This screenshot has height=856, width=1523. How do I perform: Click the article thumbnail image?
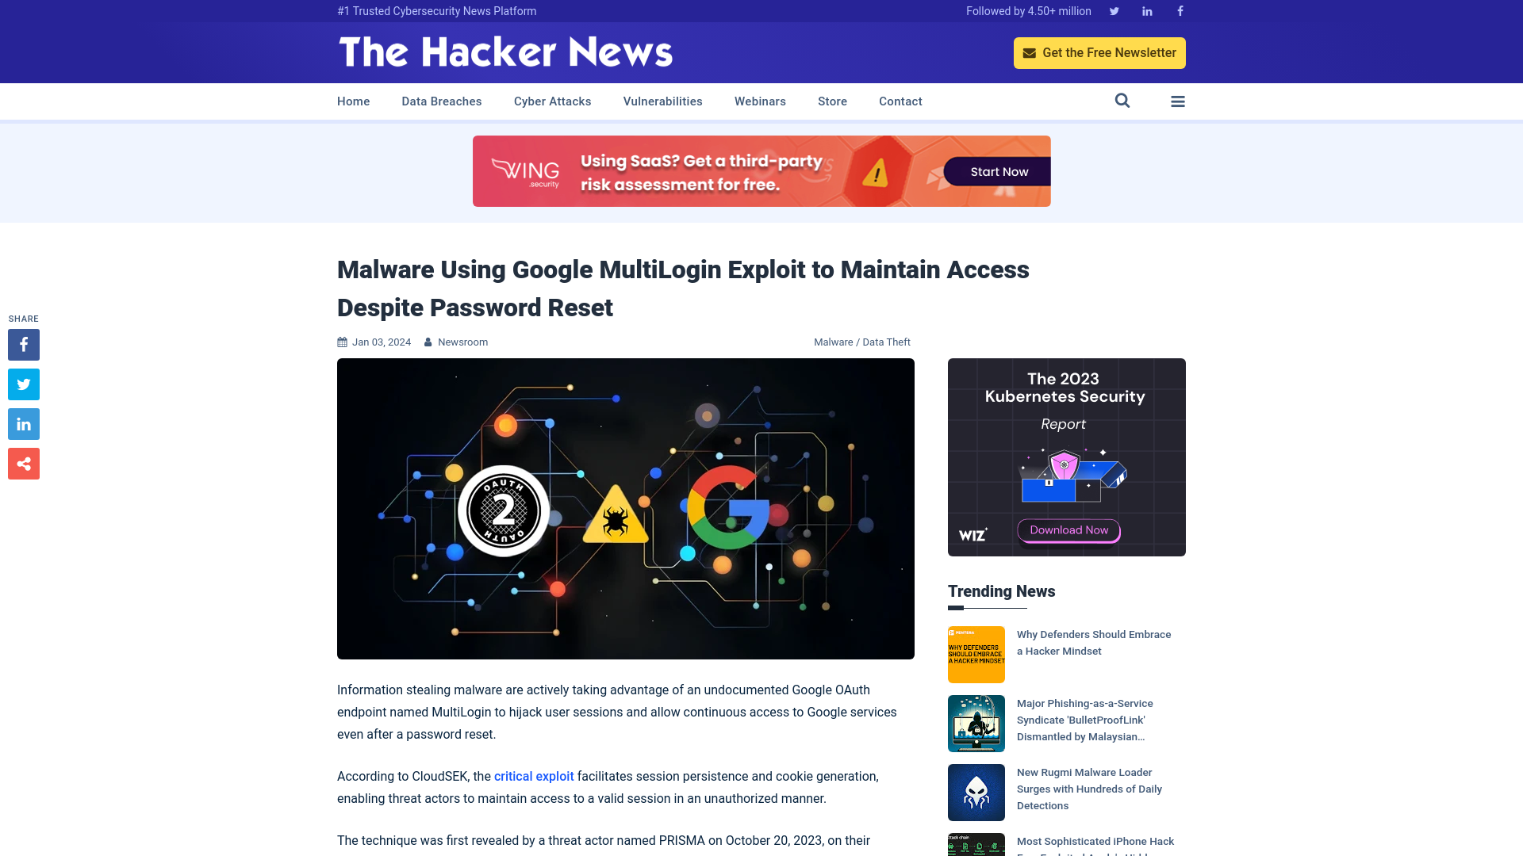pos(626,509)
